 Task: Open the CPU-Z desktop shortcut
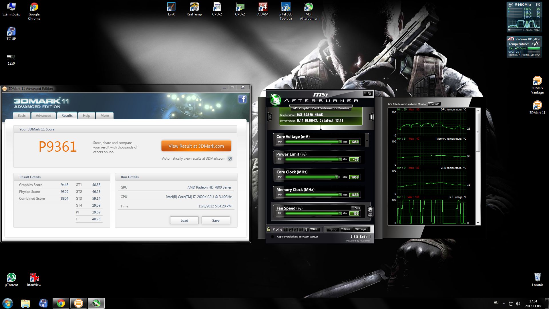tap(217, 9)
